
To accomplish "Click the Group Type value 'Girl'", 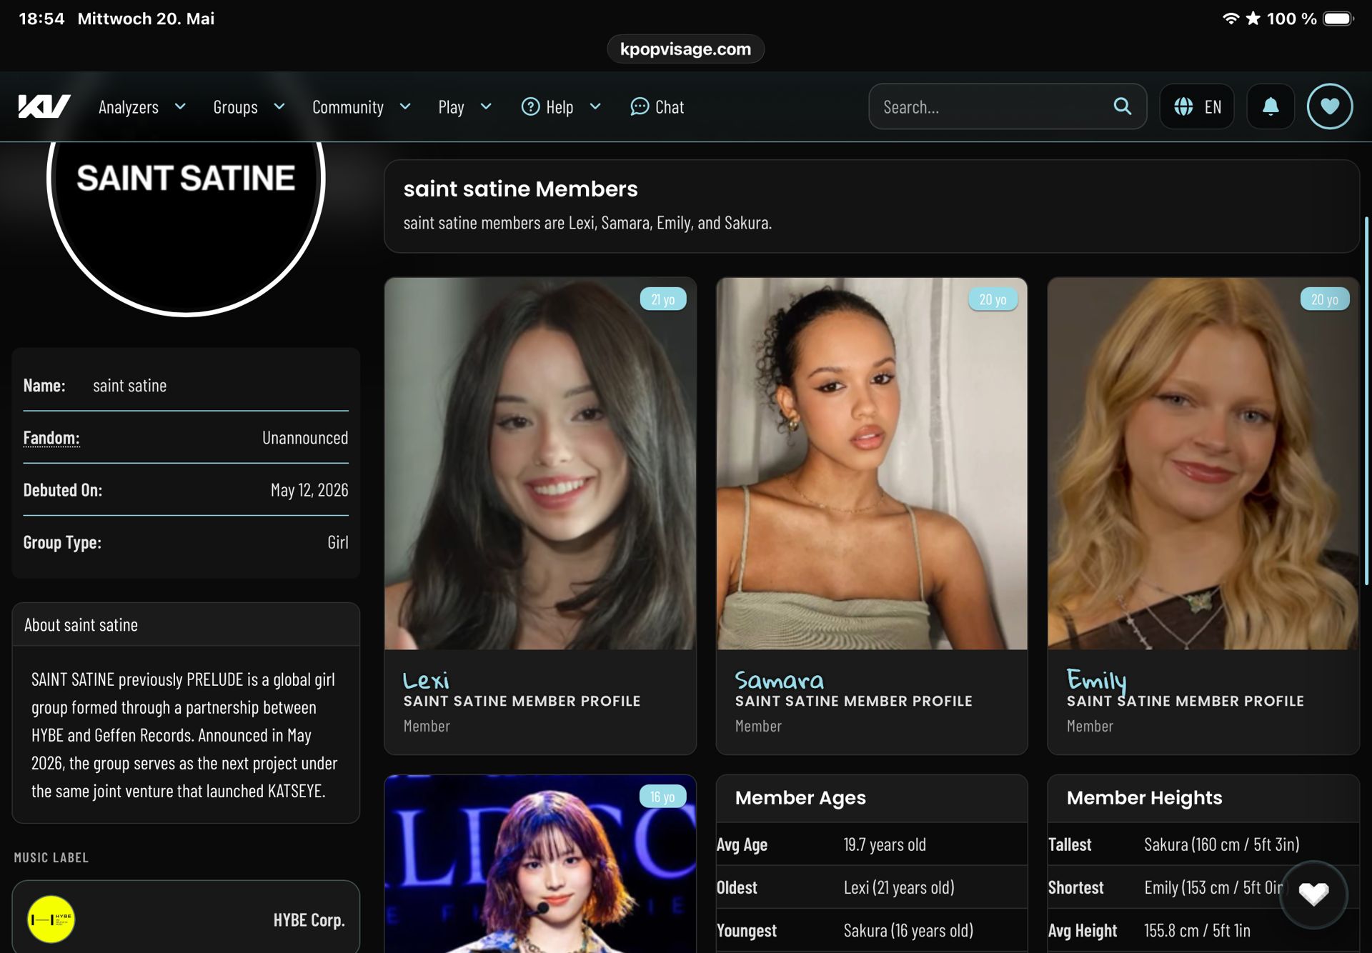I will pyautogui.click(x=338, y=542).
